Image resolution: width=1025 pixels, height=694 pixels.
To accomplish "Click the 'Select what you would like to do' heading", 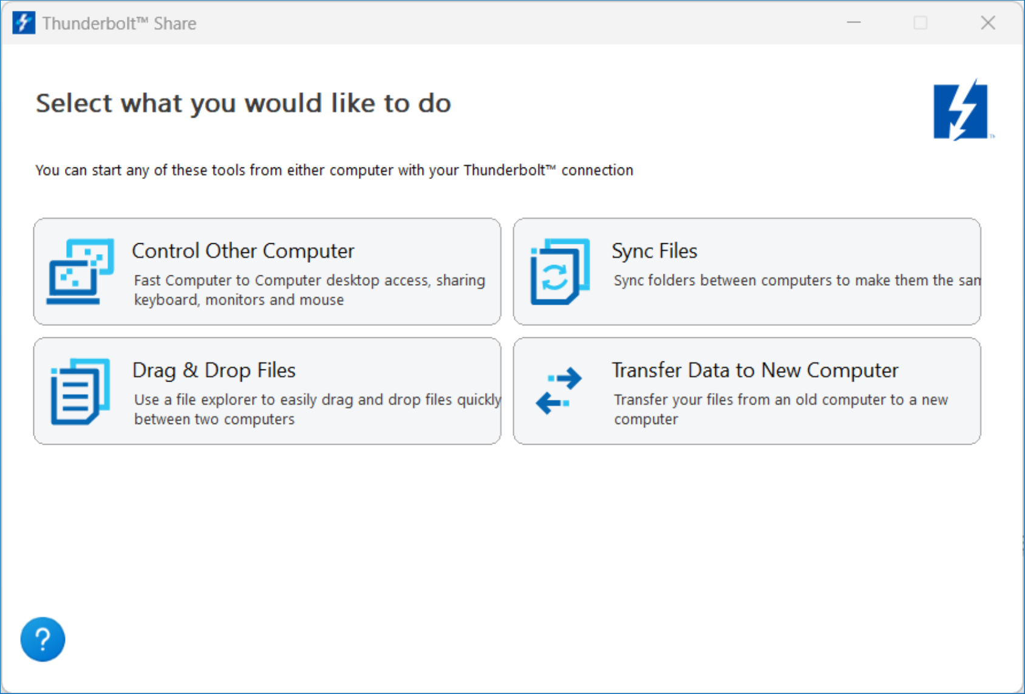I will (243, 104).
